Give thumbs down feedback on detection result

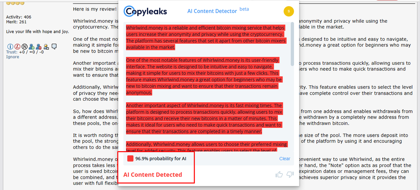290,174
